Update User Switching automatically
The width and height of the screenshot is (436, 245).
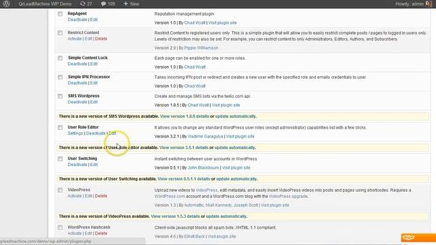coord(236,179)
